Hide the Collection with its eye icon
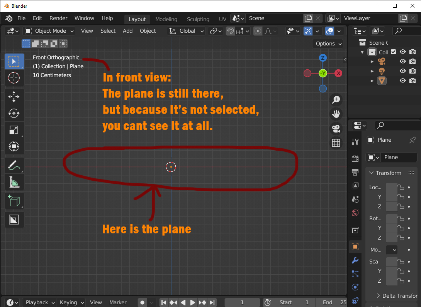Screen dimensions: 421x307 402,52
